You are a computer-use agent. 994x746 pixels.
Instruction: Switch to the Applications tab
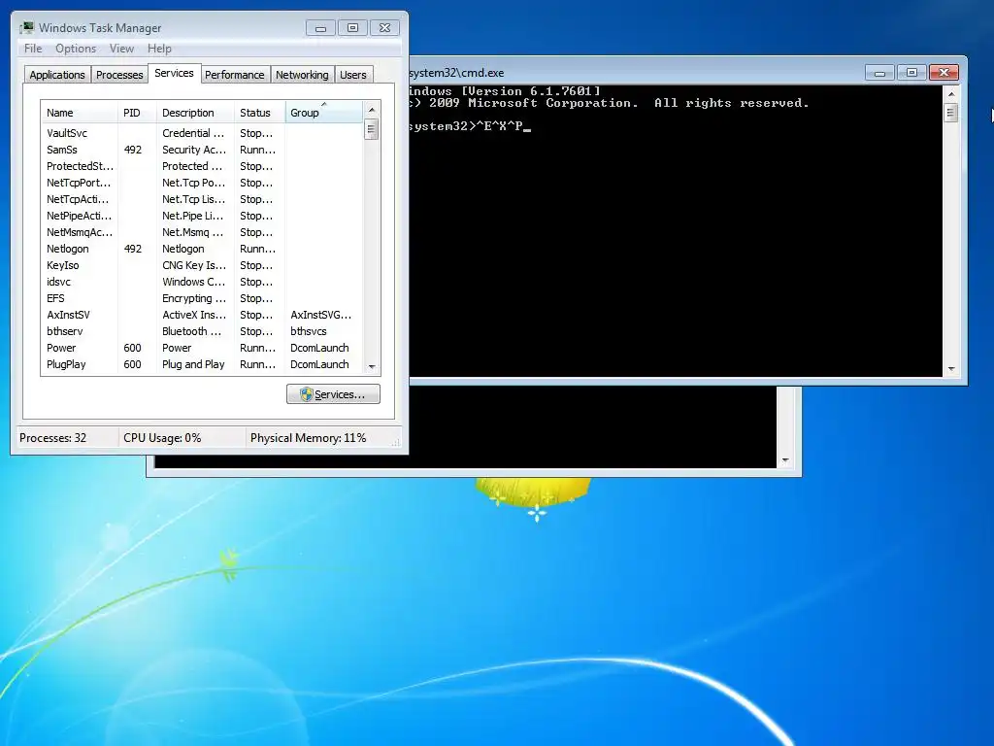click(x=57, y=75)
